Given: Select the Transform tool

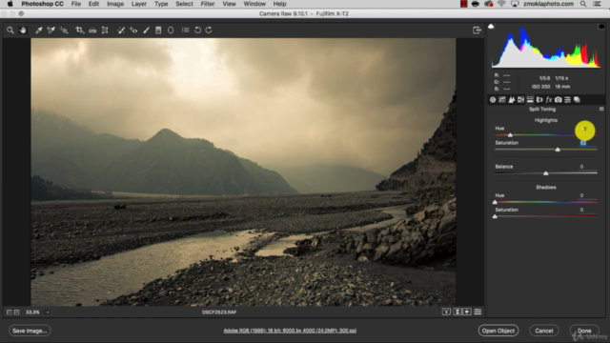Looking at the screenshot, I should pyautogui.click(x=105, y=30).
